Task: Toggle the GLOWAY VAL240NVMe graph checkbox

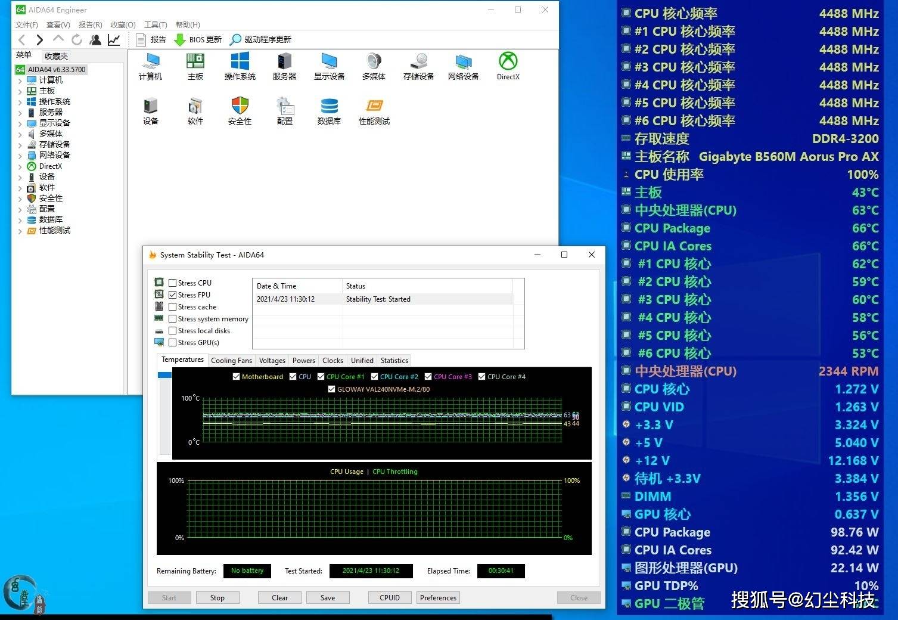Action: pyautogui.click(x=332, y=389)
